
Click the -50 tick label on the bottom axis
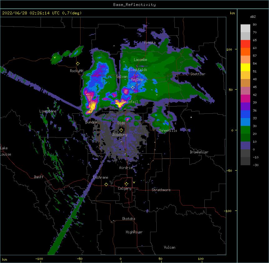coord(80,259)
